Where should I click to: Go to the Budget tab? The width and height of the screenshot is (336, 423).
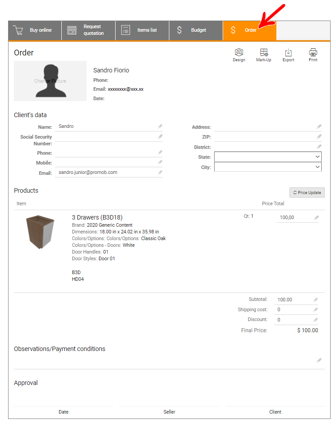coord(196,30)
